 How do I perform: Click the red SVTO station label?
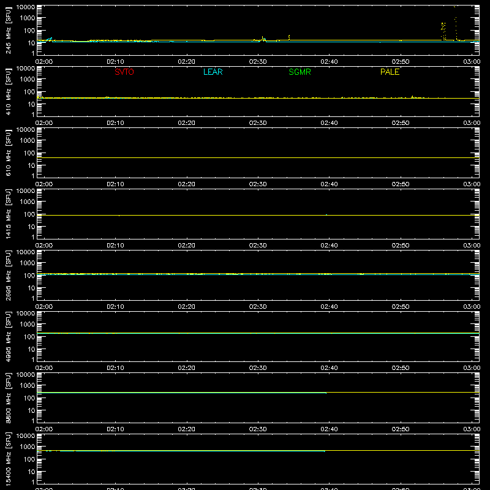coord(124,72)
